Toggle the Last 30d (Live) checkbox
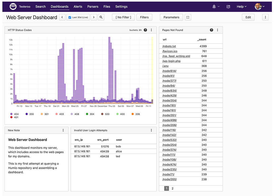The image size is (274, 196). click(x=70, y=17)
